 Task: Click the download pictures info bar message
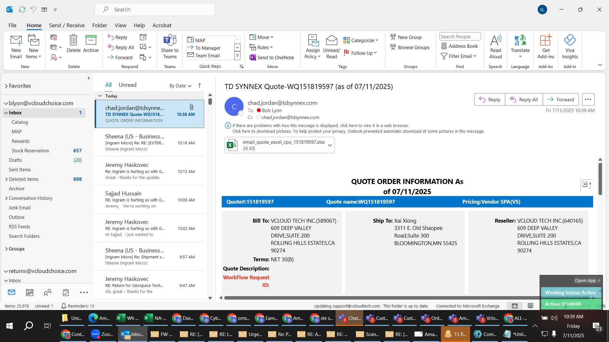point(358,131)
